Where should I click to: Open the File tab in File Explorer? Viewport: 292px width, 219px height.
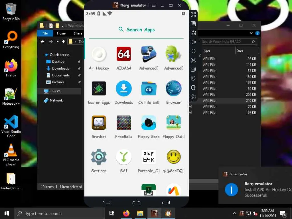[x=45, y=33]
